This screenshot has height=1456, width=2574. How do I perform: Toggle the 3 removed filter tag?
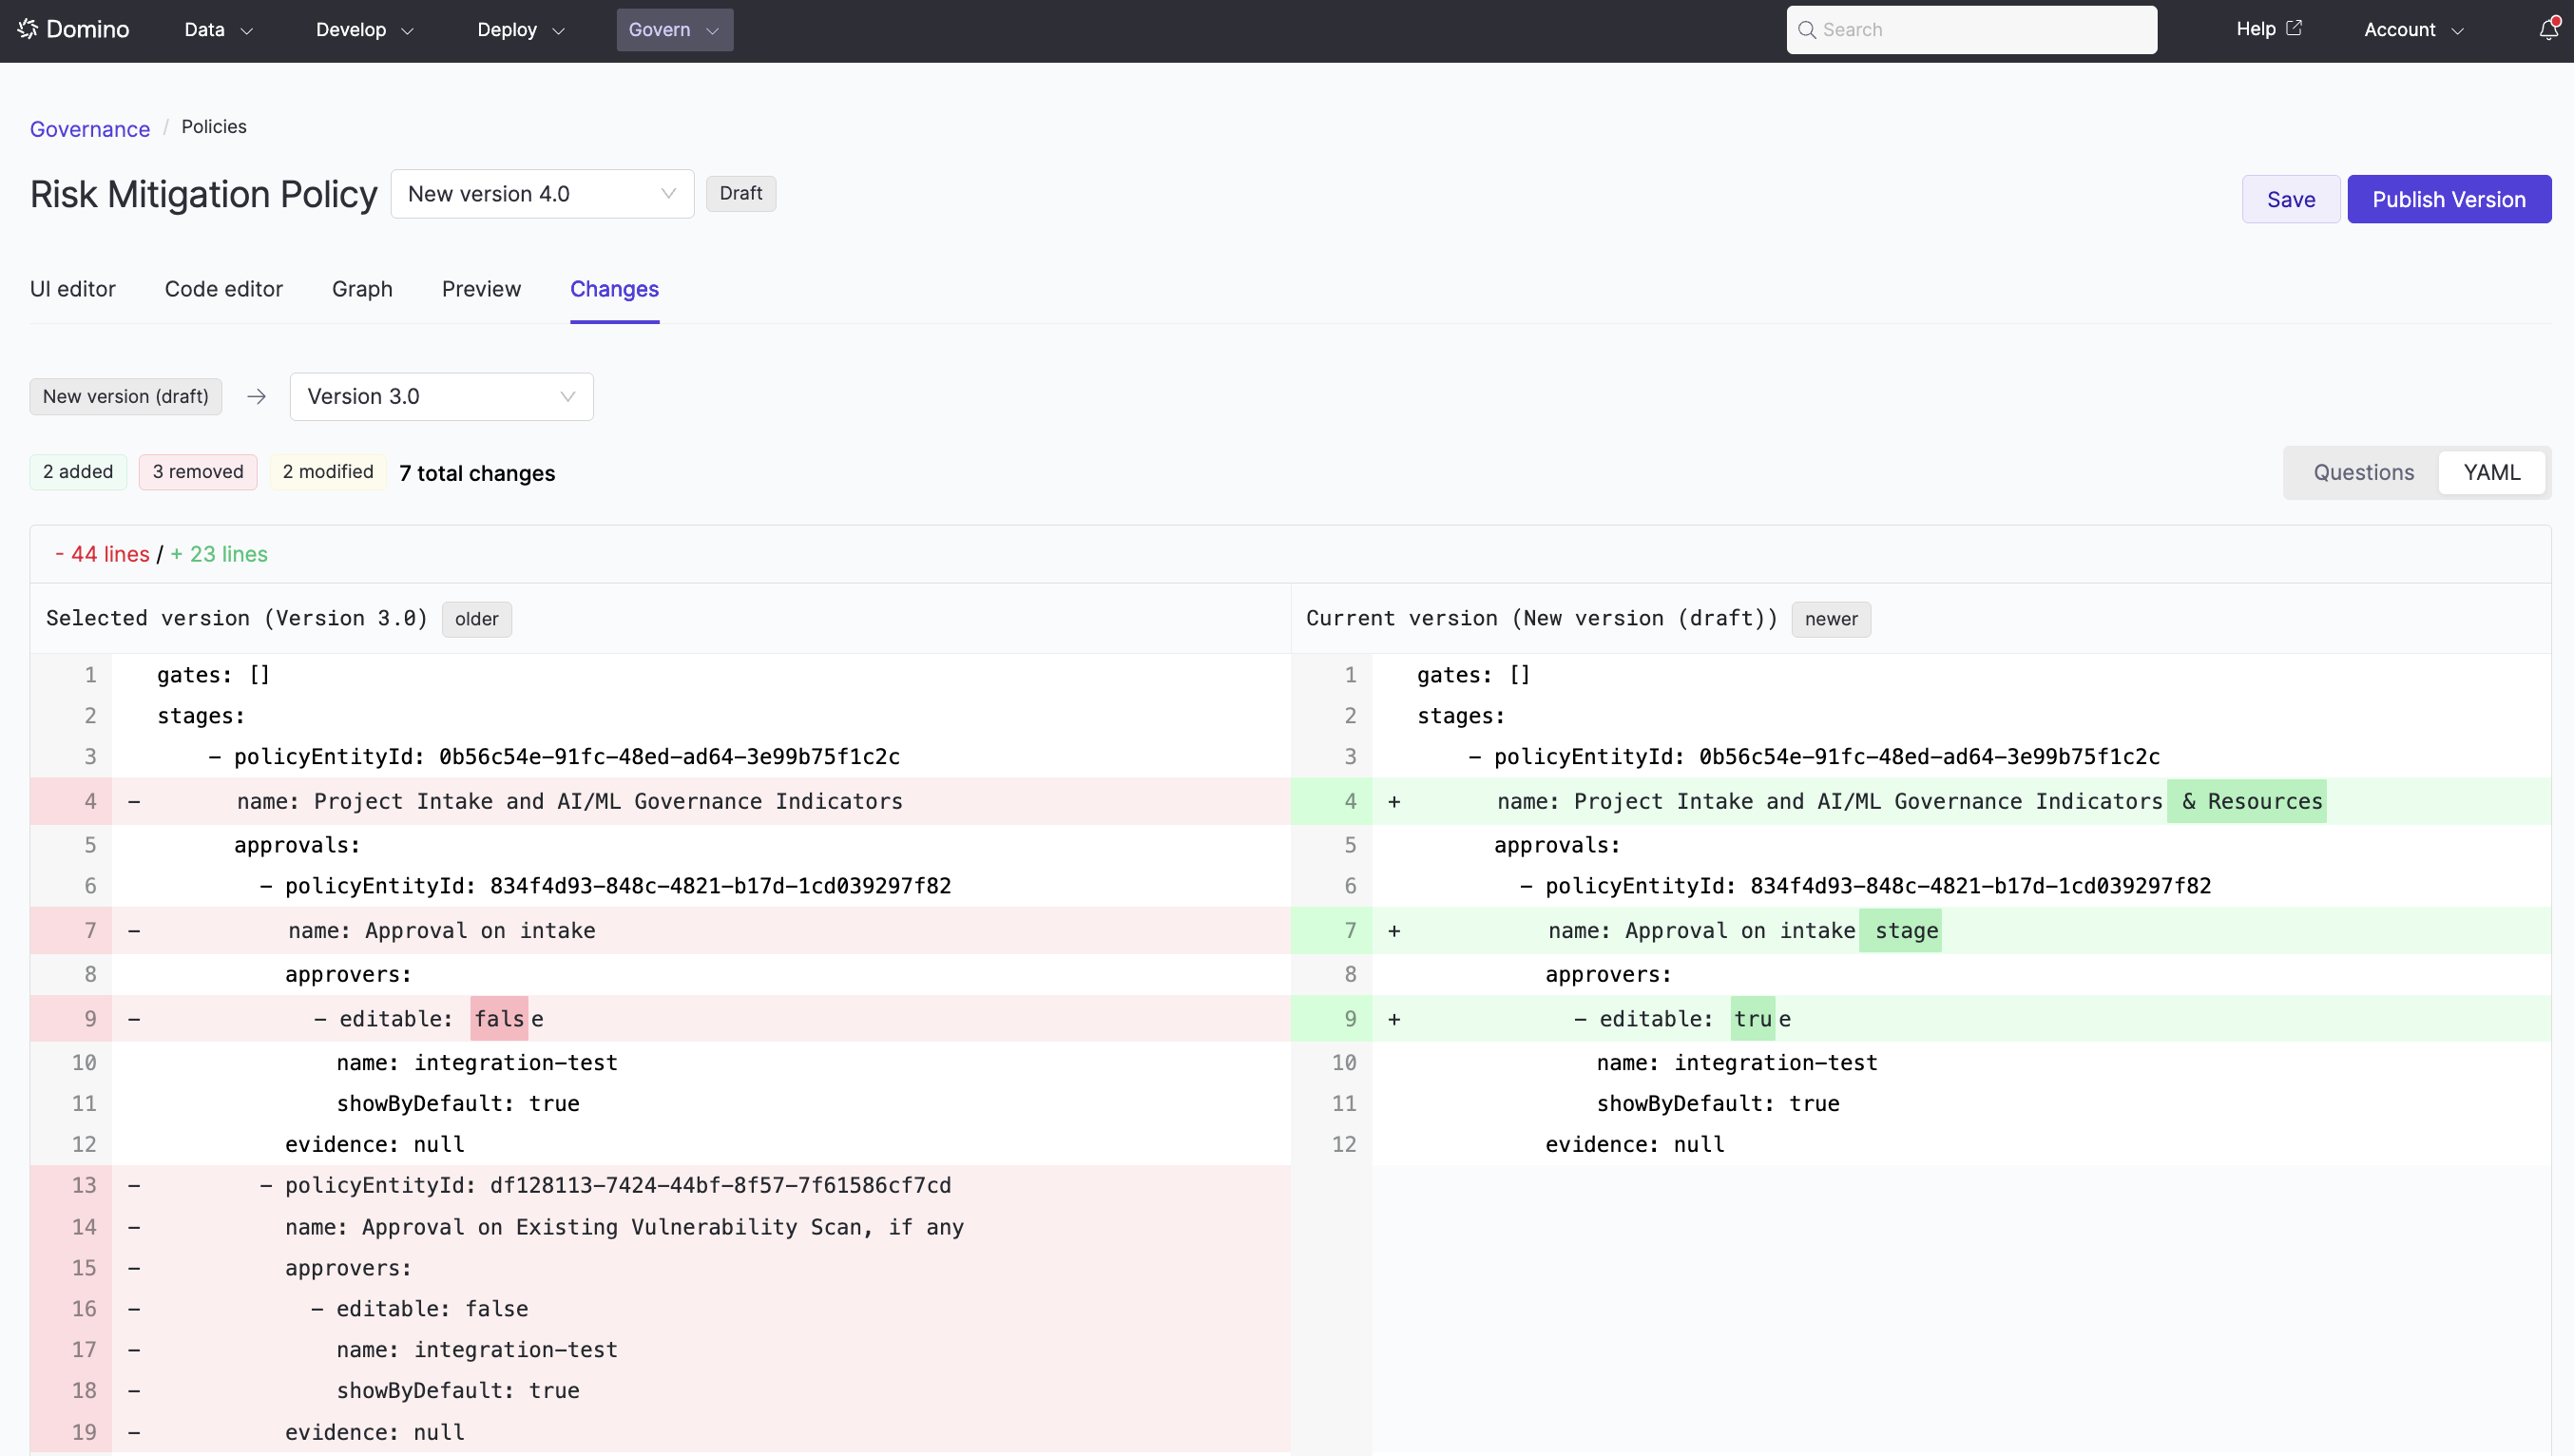pos(198,472)
